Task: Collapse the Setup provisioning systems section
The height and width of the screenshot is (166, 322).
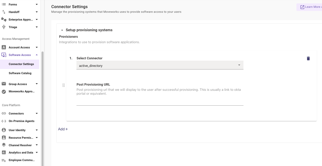Action: pos(62,30)
